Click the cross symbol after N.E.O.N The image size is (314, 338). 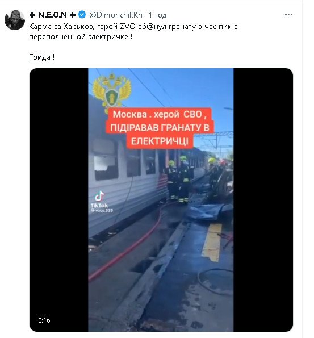point(73,15)
